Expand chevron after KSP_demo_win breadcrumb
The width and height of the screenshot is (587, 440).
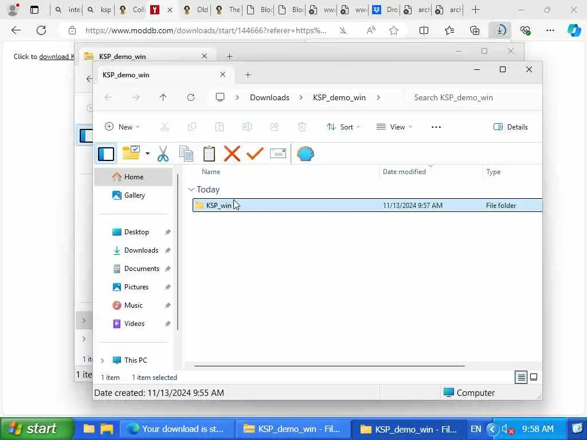pyautogui.click(x=378, y=97)
